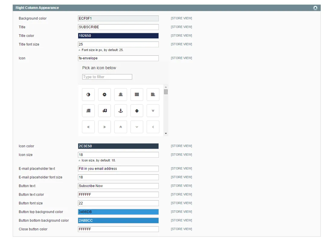Pick the align-right icon
Screen dimensions: 332x241
88,111
